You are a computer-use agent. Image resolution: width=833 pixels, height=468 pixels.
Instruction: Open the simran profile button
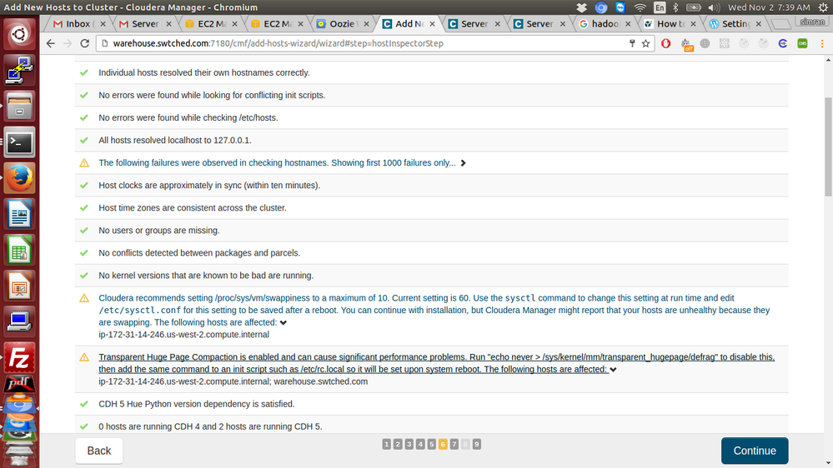click(812, 22)
